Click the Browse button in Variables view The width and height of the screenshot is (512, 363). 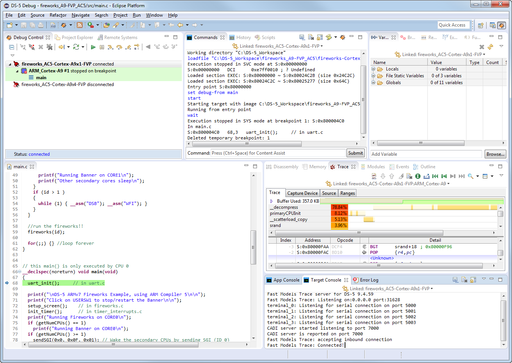point(495,154)
